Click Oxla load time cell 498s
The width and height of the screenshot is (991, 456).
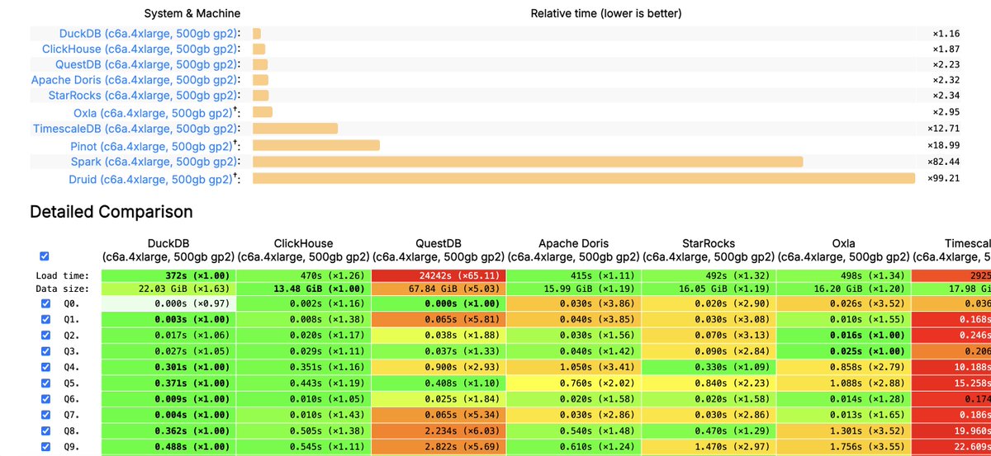click(x=844, y=275)
